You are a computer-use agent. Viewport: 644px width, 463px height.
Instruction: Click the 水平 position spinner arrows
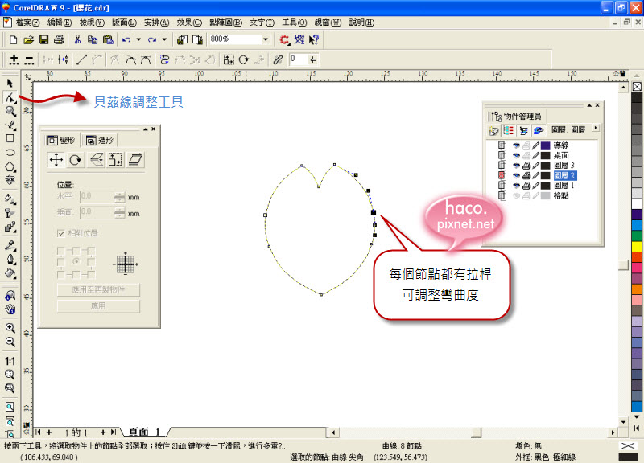(x=119, y=197)
